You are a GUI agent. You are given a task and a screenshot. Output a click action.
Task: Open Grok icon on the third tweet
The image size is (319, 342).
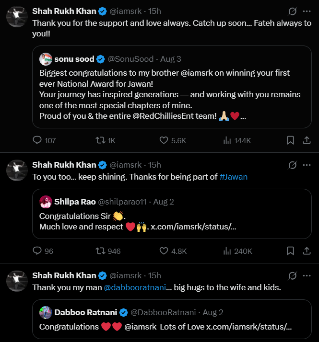click(x=292, y=276)
